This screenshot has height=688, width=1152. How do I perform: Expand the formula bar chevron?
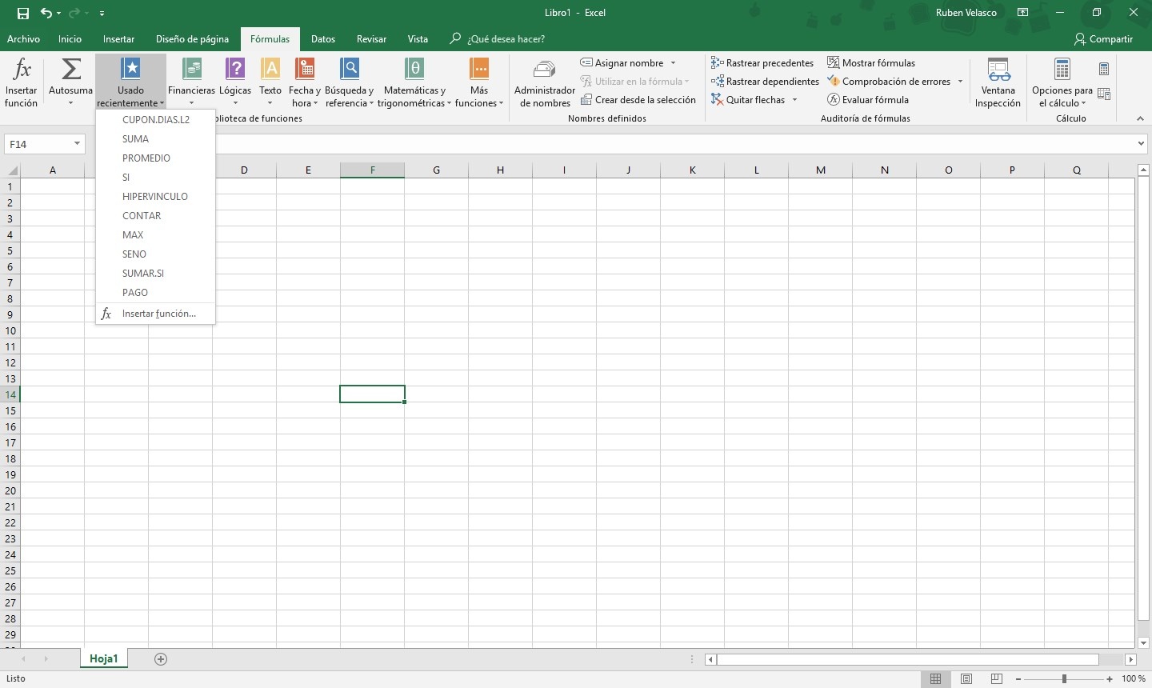[1141, 144]
